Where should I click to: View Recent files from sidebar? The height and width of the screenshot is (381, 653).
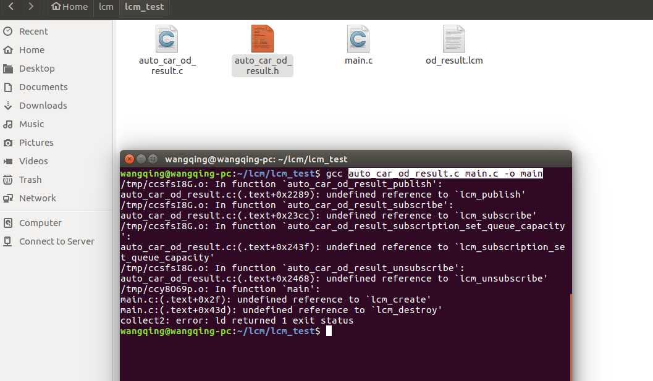click(x=32, y=31)
